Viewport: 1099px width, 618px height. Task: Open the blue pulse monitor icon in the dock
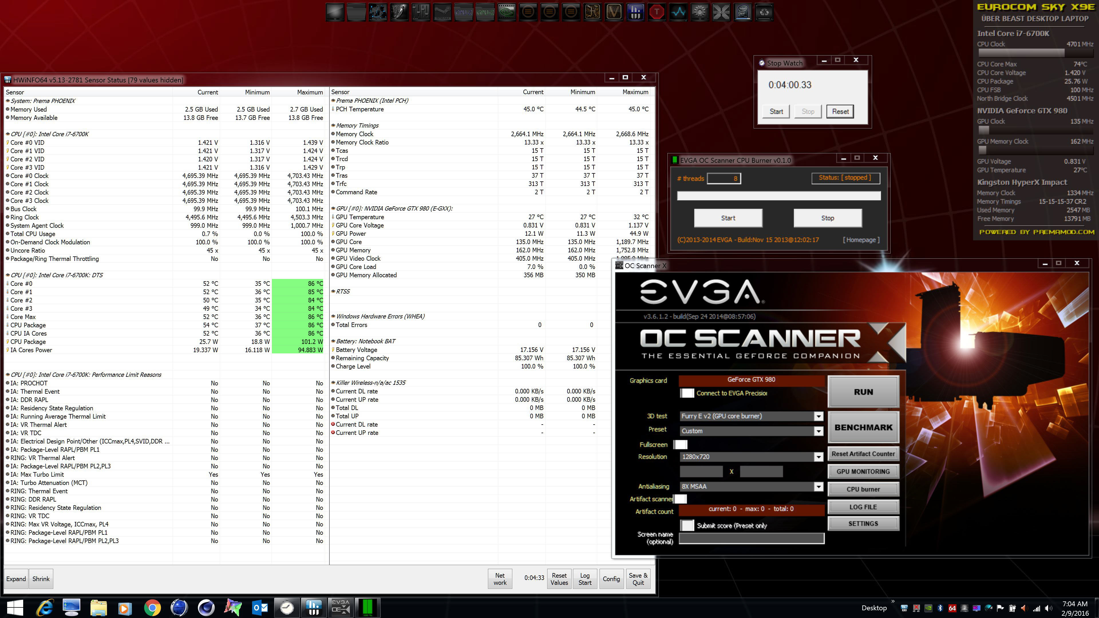(678, 12)
